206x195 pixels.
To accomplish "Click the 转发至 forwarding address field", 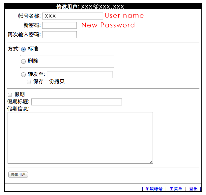I will (80, 75).
